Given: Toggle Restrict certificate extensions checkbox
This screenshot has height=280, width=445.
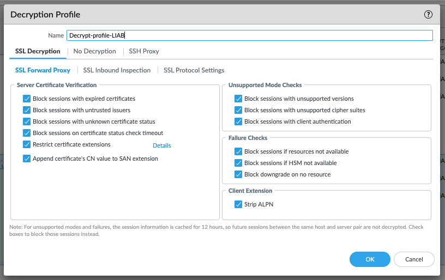Looking at the screenshot, I should tap(27, 144).
